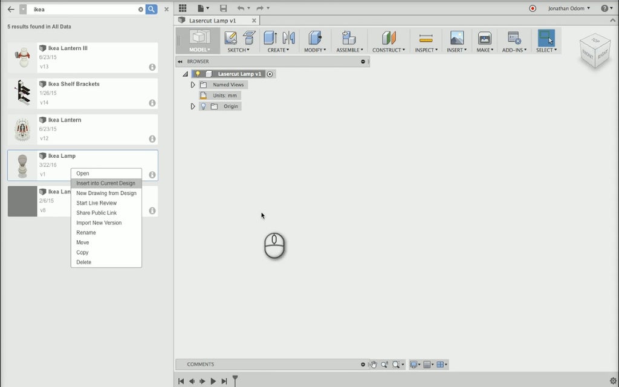Image resolution: width=619 pixels, height=387 pixels.
Task: Open the MODIFY menu
Action: 314,50
